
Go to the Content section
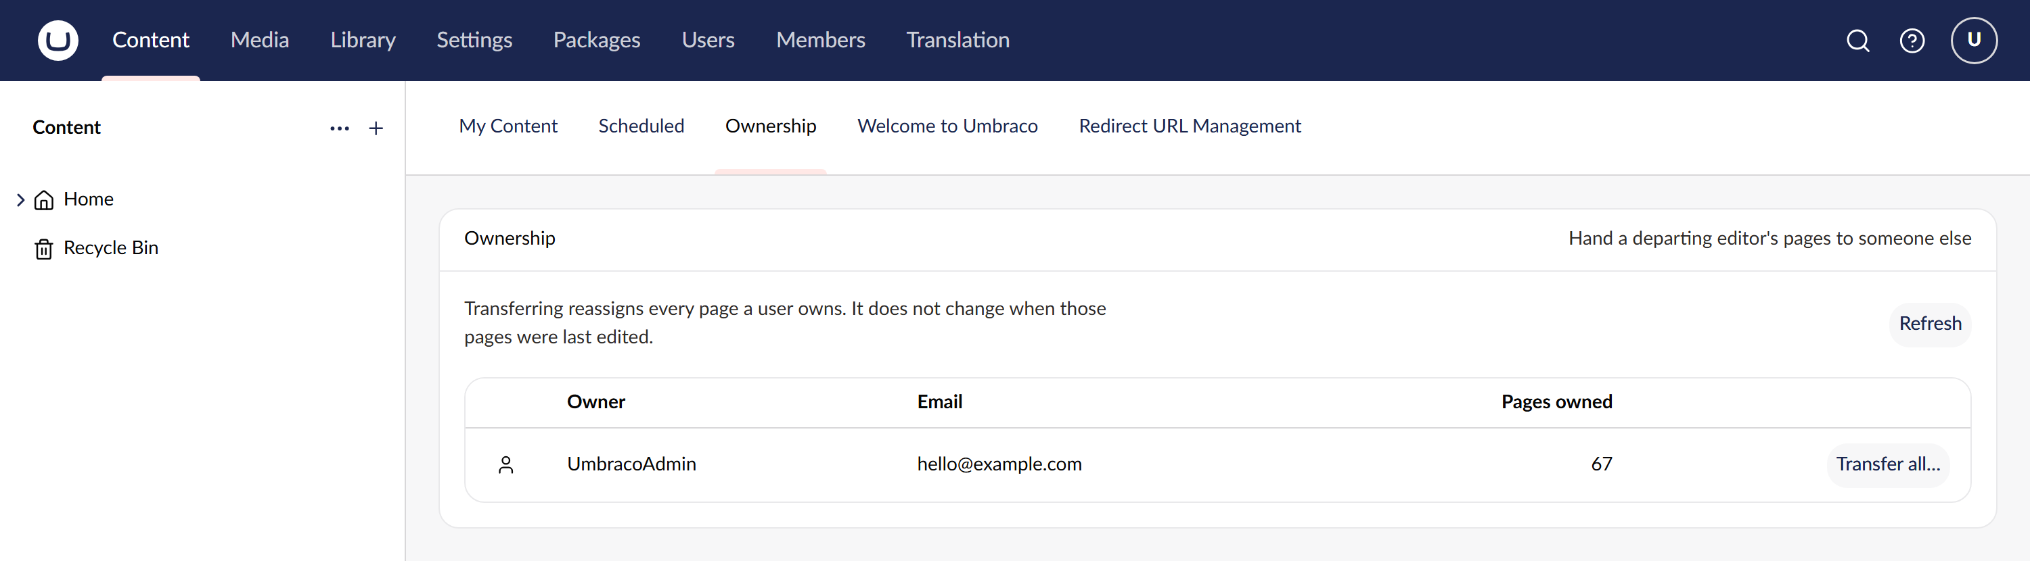click(x=150, y=40)
